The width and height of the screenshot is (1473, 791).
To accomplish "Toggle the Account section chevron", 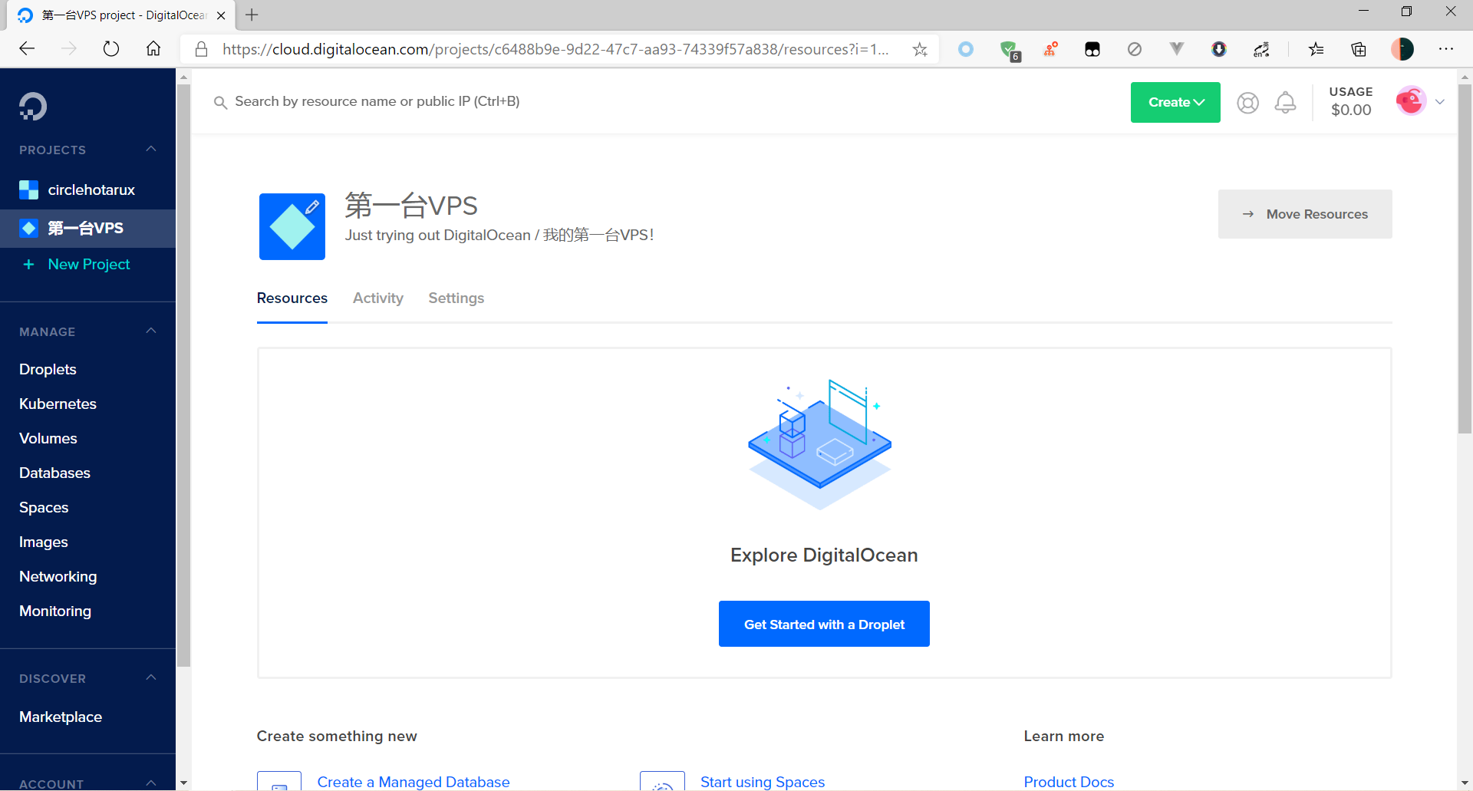I will (x=151, y=783).
